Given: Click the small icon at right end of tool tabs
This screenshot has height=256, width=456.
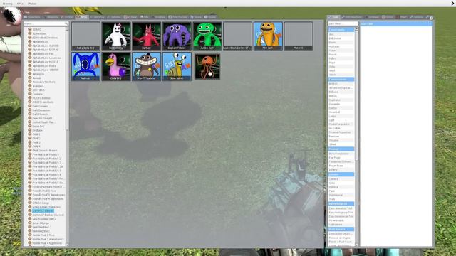Looking at the screenshot, I should pos(431,18).
